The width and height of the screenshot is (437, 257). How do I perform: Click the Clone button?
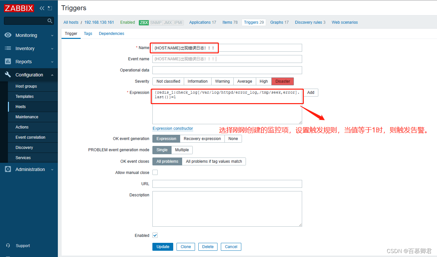pyautogui.click(x=186, y=247)
